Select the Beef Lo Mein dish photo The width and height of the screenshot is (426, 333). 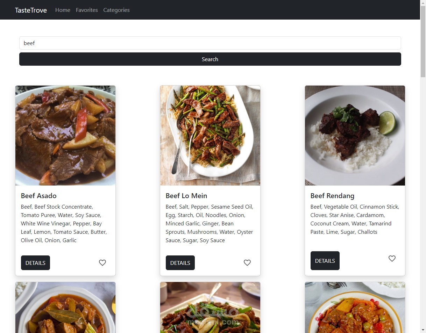coord(210,136)
